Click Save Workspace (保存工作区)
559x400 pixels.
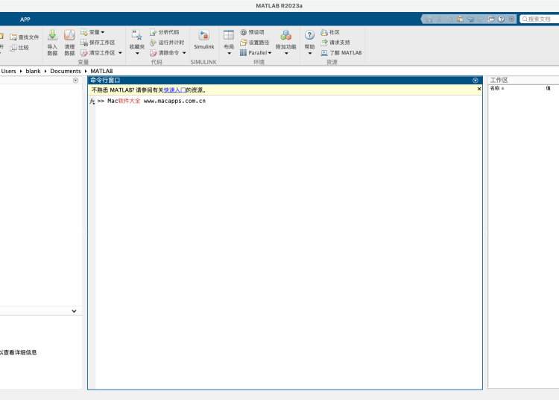(x=84, y=43)
